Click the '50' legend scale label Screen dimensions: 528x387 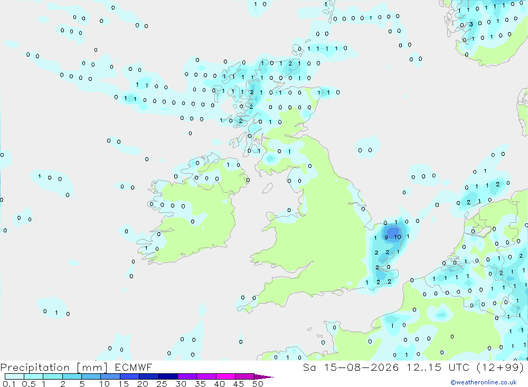tap(258, 384)
